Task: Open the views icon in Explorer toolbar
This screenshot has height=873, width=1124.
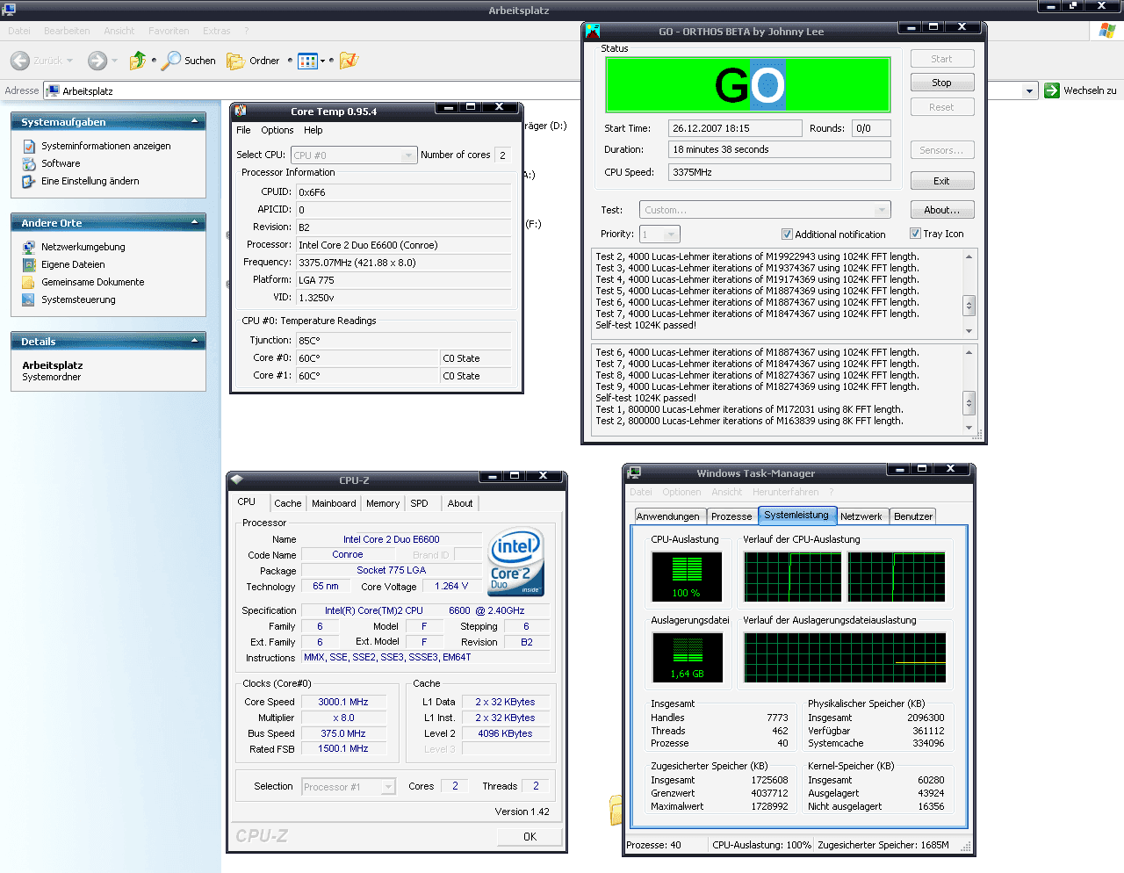Action: click(307, 61)
